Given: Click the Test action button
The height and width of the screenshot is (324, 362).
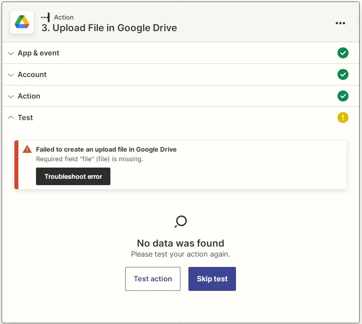Looking at the screenshot, I should [153, 279].
